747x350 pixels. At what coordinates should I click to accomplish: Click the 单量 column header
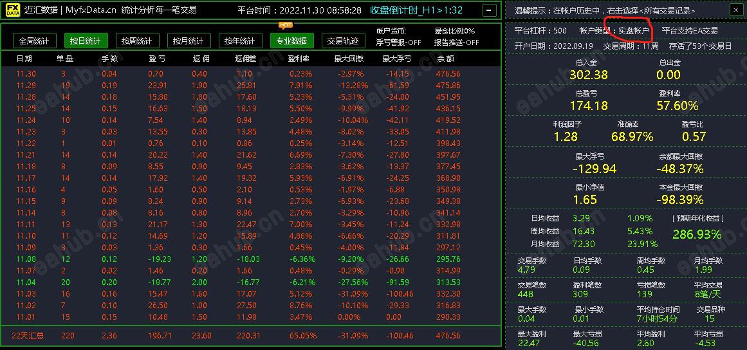point(65,59)
